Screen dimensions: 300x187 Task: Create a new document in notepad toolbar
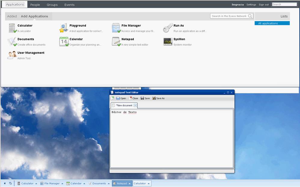(x=112, y=98)
